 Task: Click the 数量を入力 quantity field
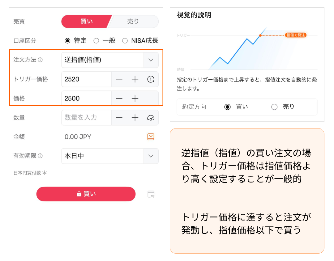(x=87, y=117)
